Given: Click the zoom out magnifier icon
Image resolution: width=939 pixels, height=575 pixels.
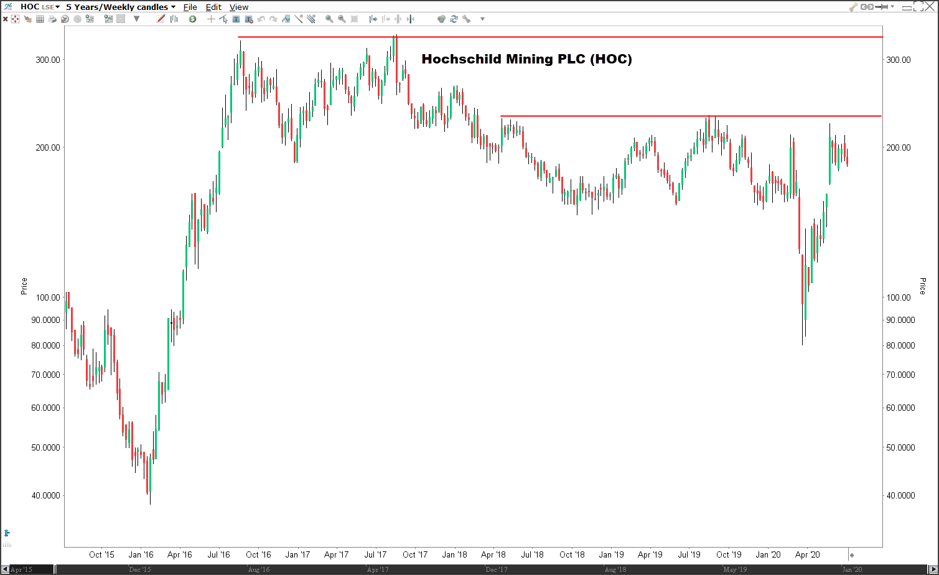Looking at the screenshot, I should click(342, 19).
